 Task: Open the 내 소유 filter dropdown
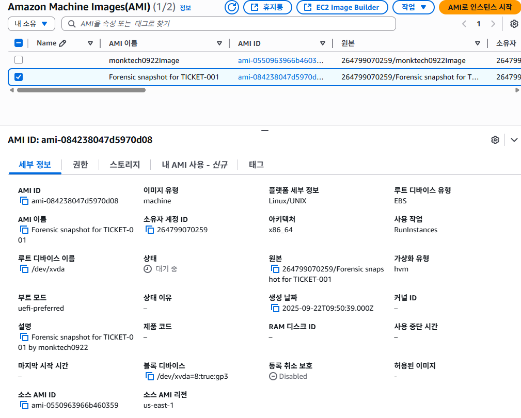point(31,24)
